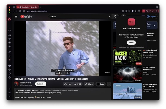Click the YouTube logo
This screenshot has height=109, width=166.
point(26,16)
